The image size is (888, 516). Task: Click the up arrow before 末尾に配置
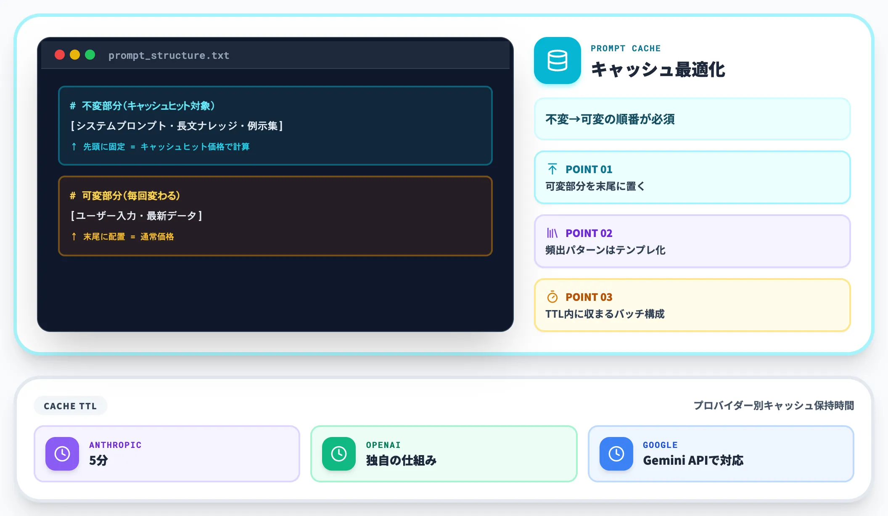click(74, 236)
